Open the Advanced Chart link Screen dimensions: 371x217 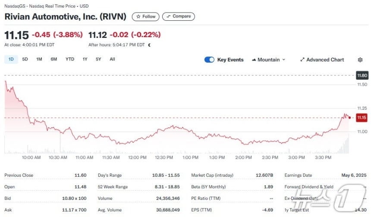click(322, 60)
